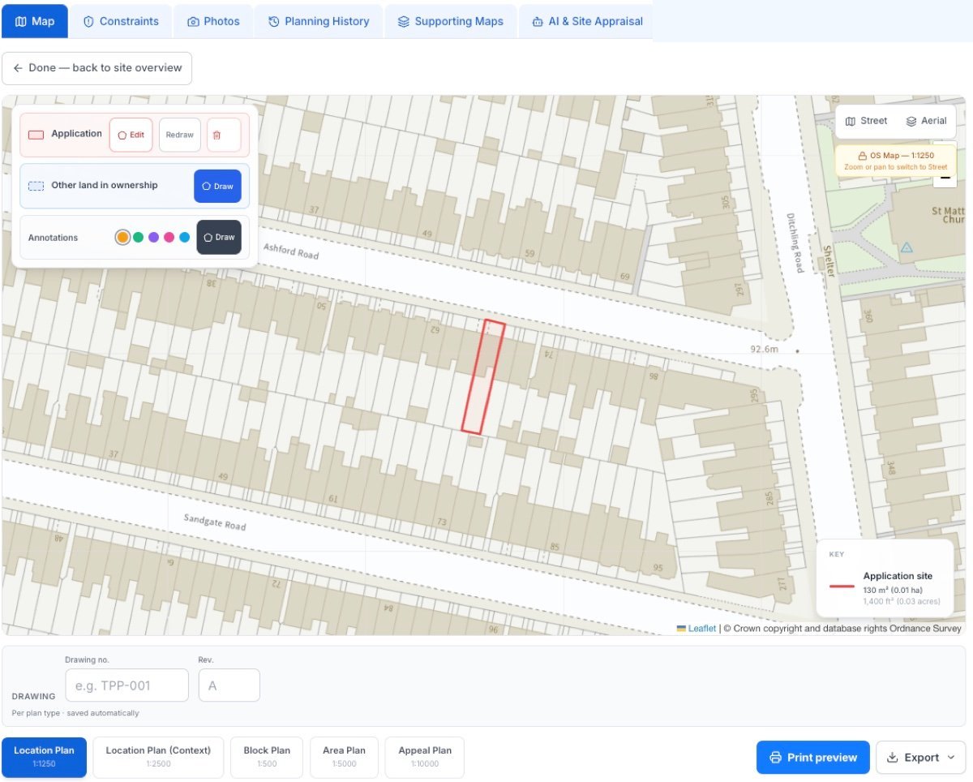Switch the basemap to Aerial
The image size is (973, 782).
(926, 121)
